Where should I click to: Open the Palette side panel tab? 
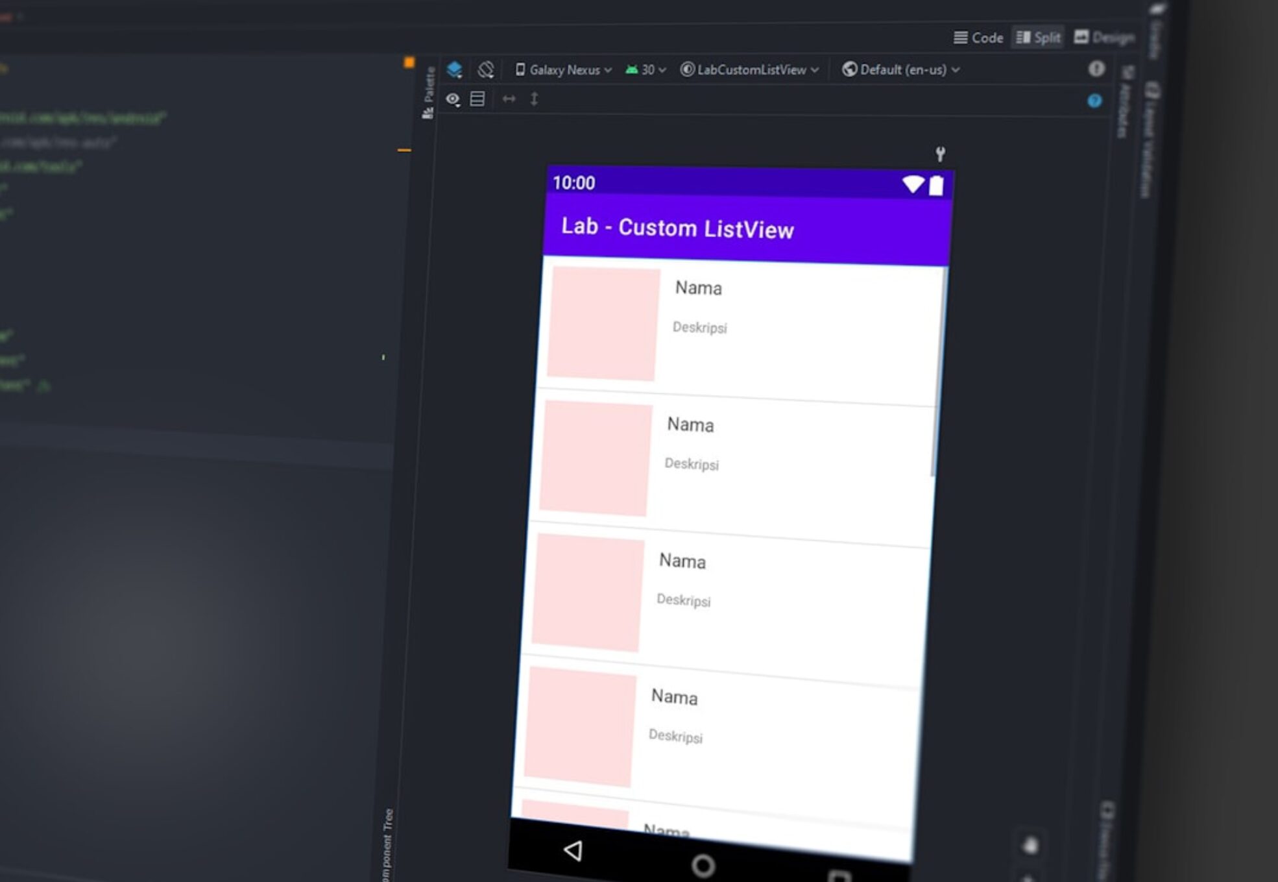428,92
